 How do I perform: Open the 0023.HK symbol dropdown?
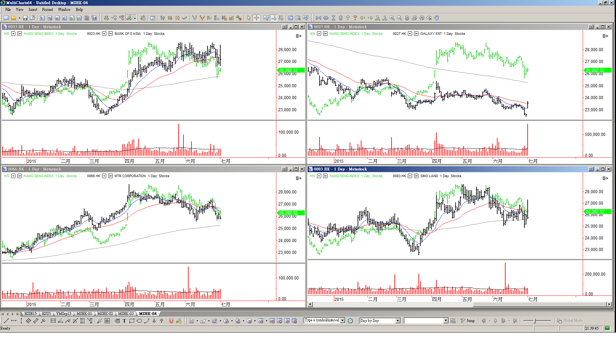pos(104,34)
